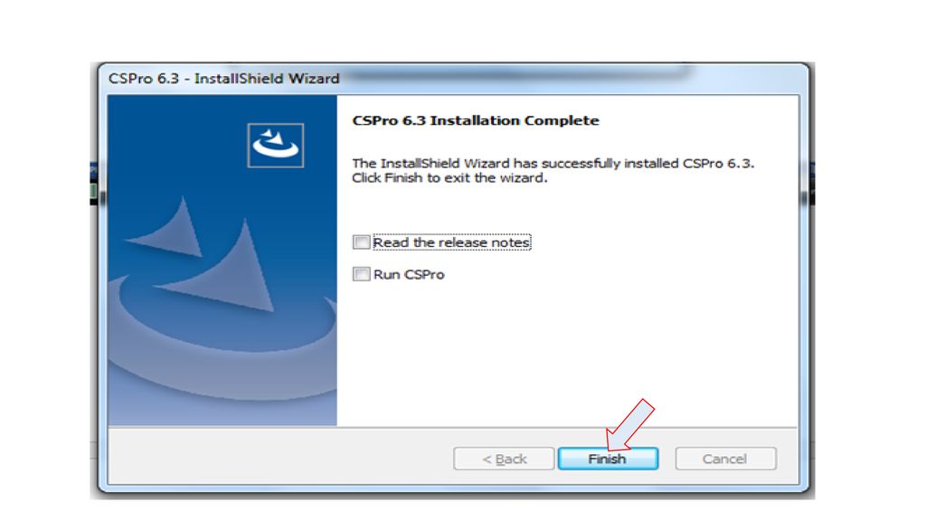This screenshot has width=926, height=521.
Task: Cancel the InstallShield wizard
Action: click(725, 459)
